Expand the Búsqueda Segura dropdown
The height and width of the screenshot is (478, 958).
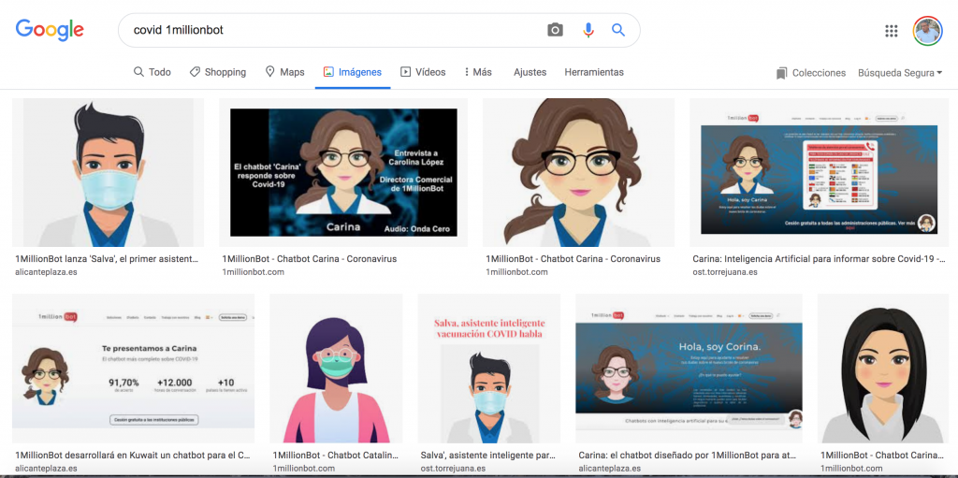click(x=900, y=73)
